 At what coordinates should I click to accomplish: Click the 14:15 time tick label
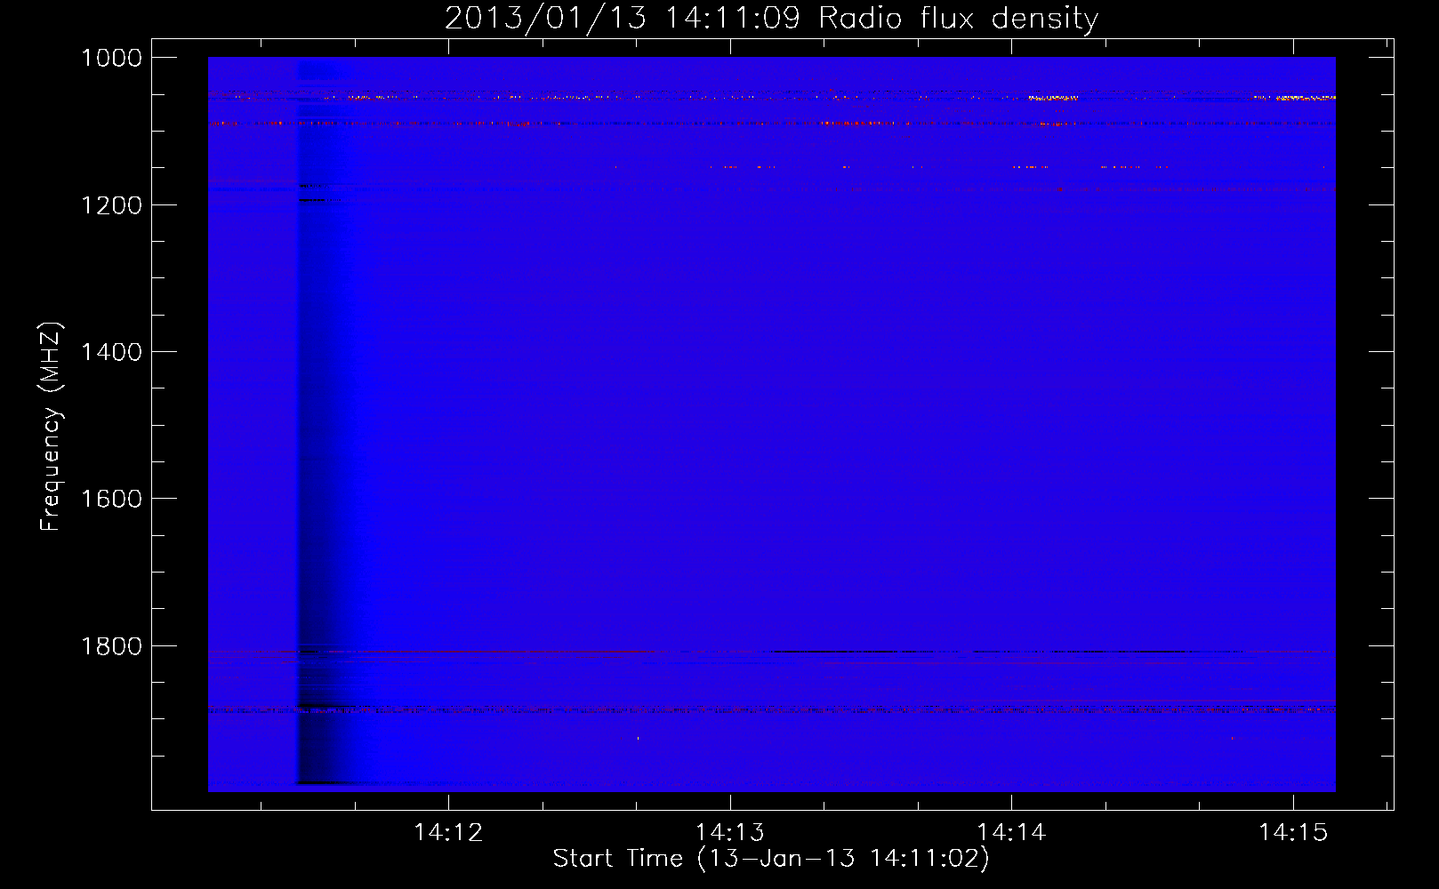pos(1293,832)
